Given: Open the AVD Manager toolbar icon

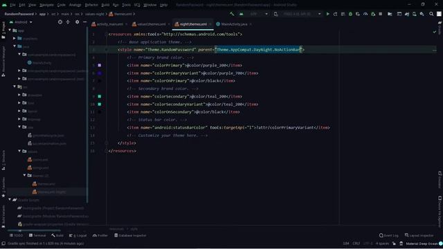Looking at the screenshot, I should 414,14.
